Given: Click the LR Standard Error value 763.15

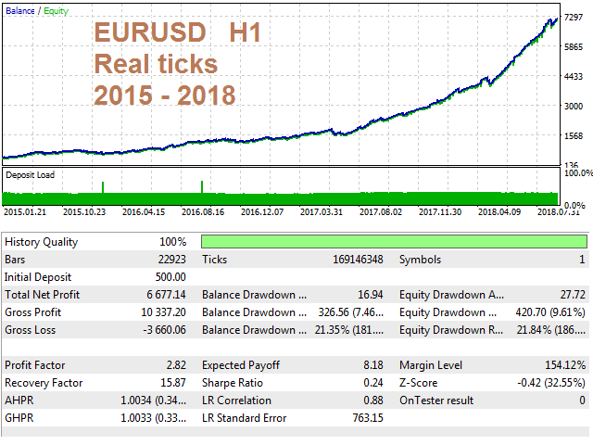Looking at the screenshot, I should 362,418.
